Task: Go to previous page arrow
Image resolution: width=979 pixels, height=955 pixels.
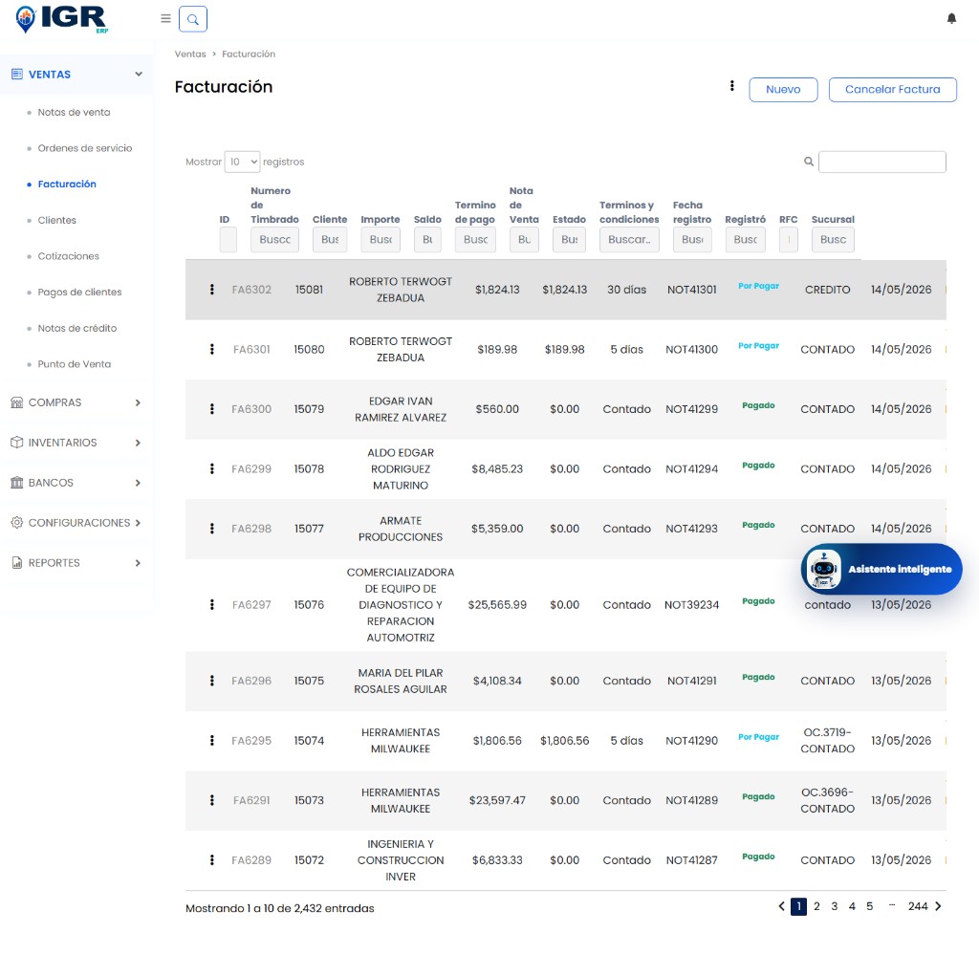Action: tap(782, 906)
